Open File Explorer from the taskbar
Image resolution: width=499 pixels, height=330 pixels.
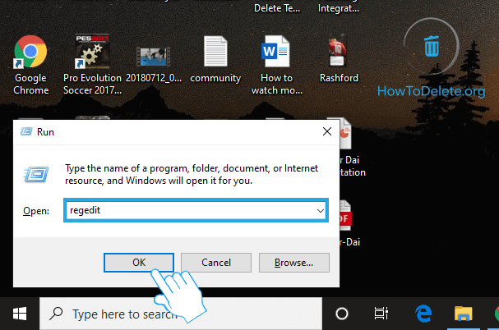pos(463,314)
